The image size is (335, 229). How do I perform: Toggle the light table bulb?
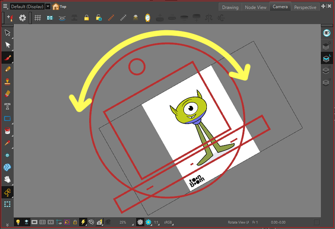click(18, 222)
